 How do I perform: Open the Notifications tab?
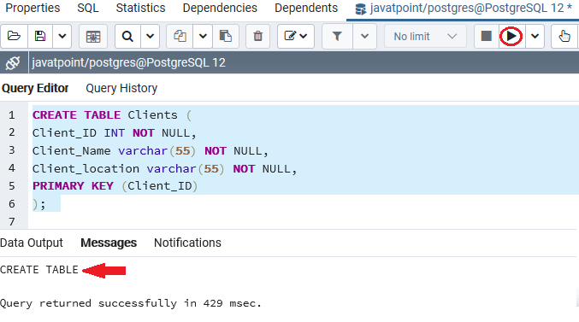coord(187,243)
